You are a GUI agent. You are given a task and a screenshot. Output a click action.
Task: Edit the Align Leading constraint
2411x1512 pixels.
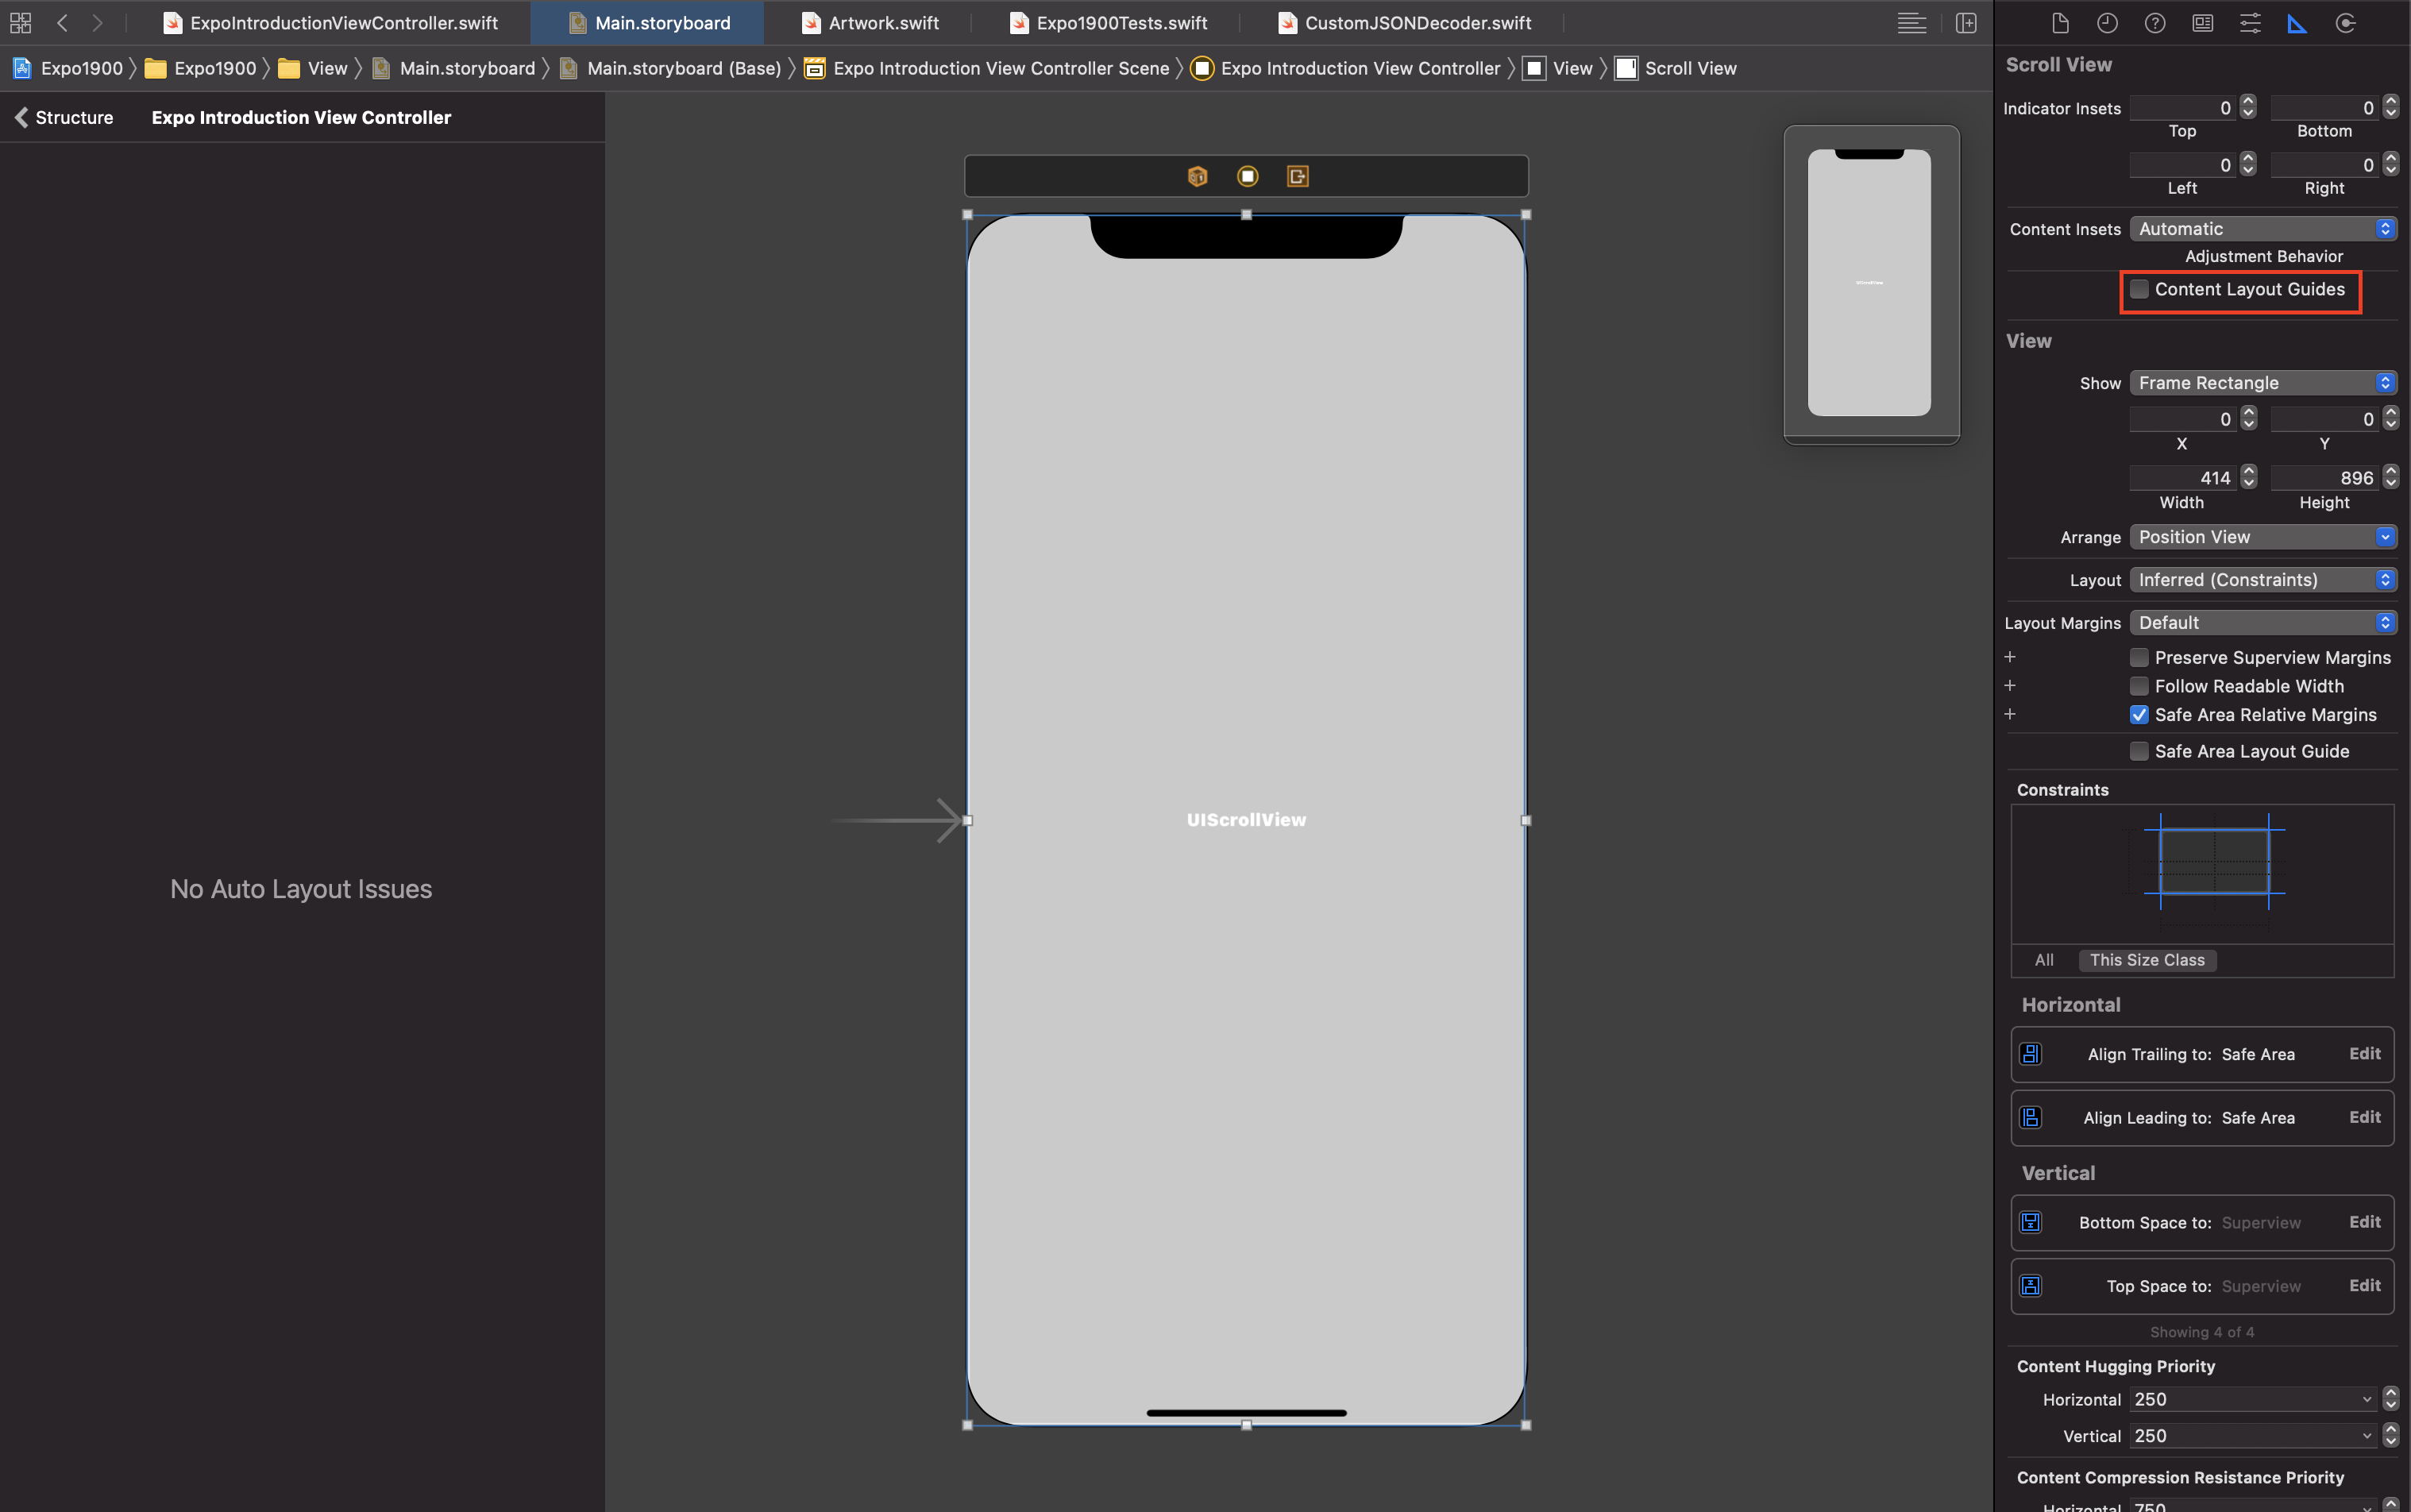point(2364,1117)
